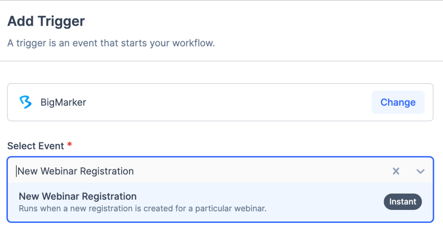
Task: Click the red required asterisk
Action: click(x=69, y=145)
